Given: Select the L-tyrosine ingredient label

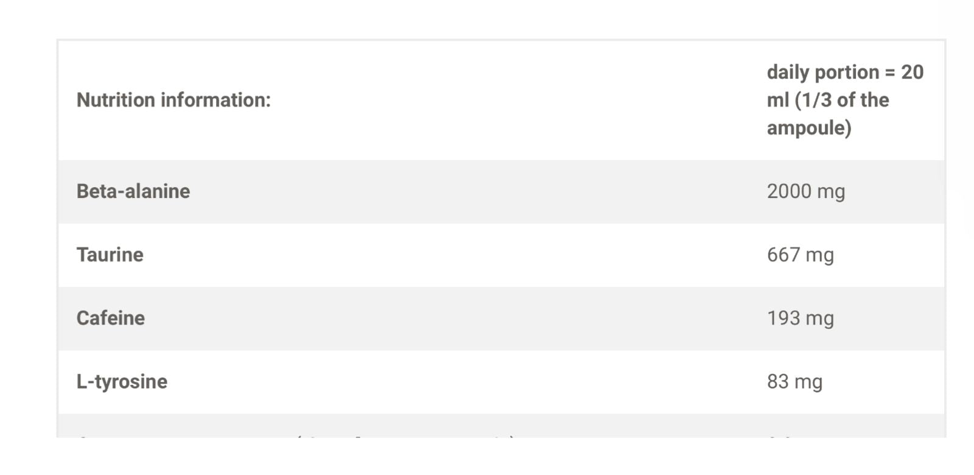Looking at the screenshot, I should coord(122,381).
